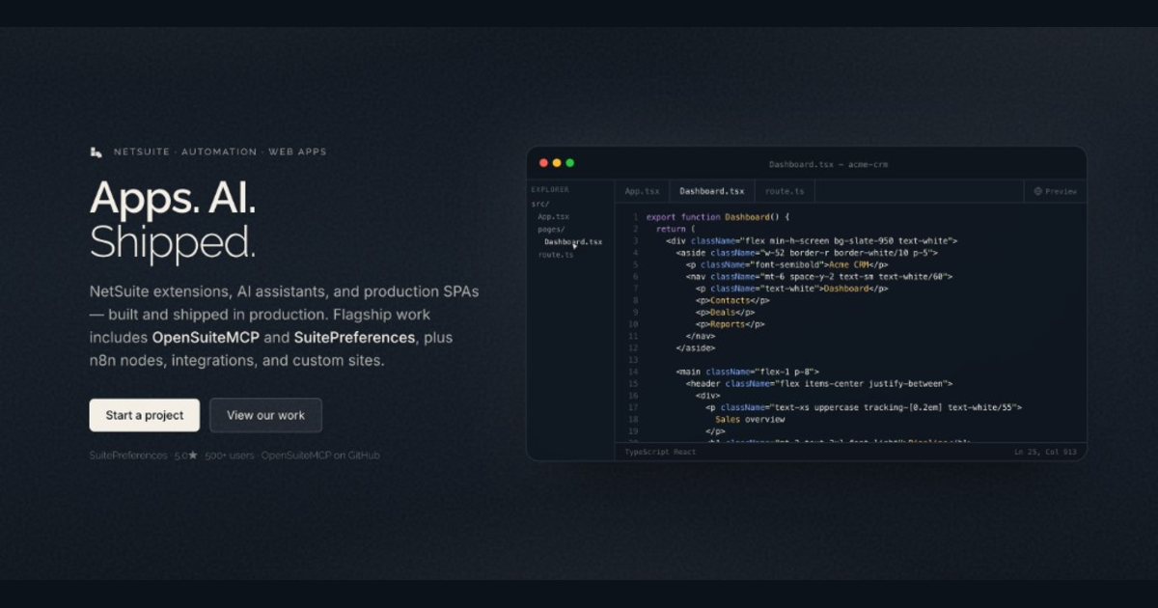The height and width of the screenshot is (608, 1158).
Task: Click 'NETSUITE · AUTOMATION · WEB APPS' tagline
Action: [x=220, y=152]
